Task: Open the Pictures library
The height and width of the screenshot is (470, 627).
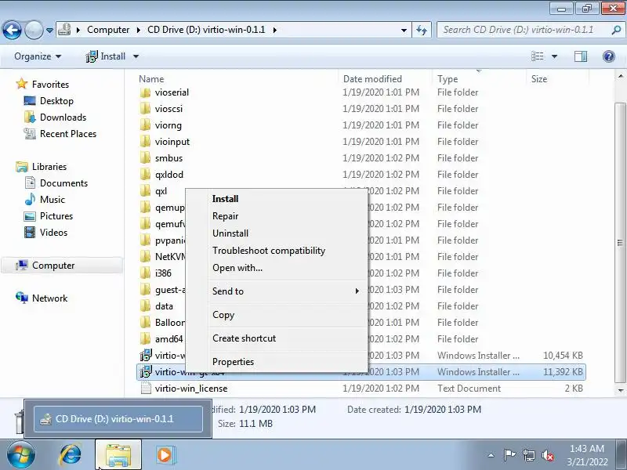Action: coord(56,216)
